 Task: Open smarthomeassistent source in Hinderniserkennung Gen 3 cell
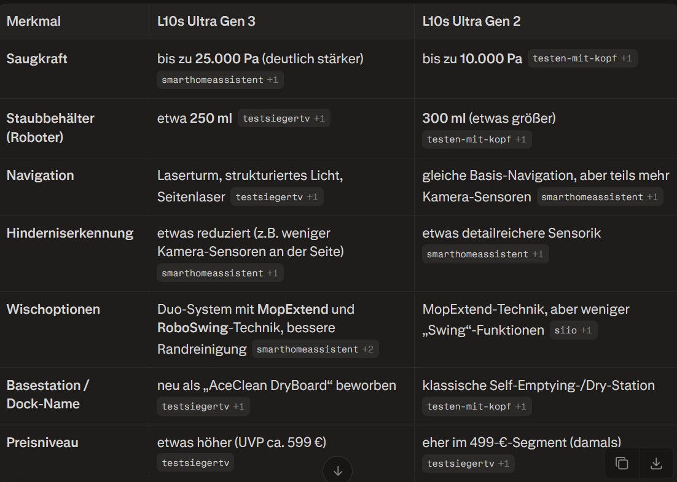220,273
